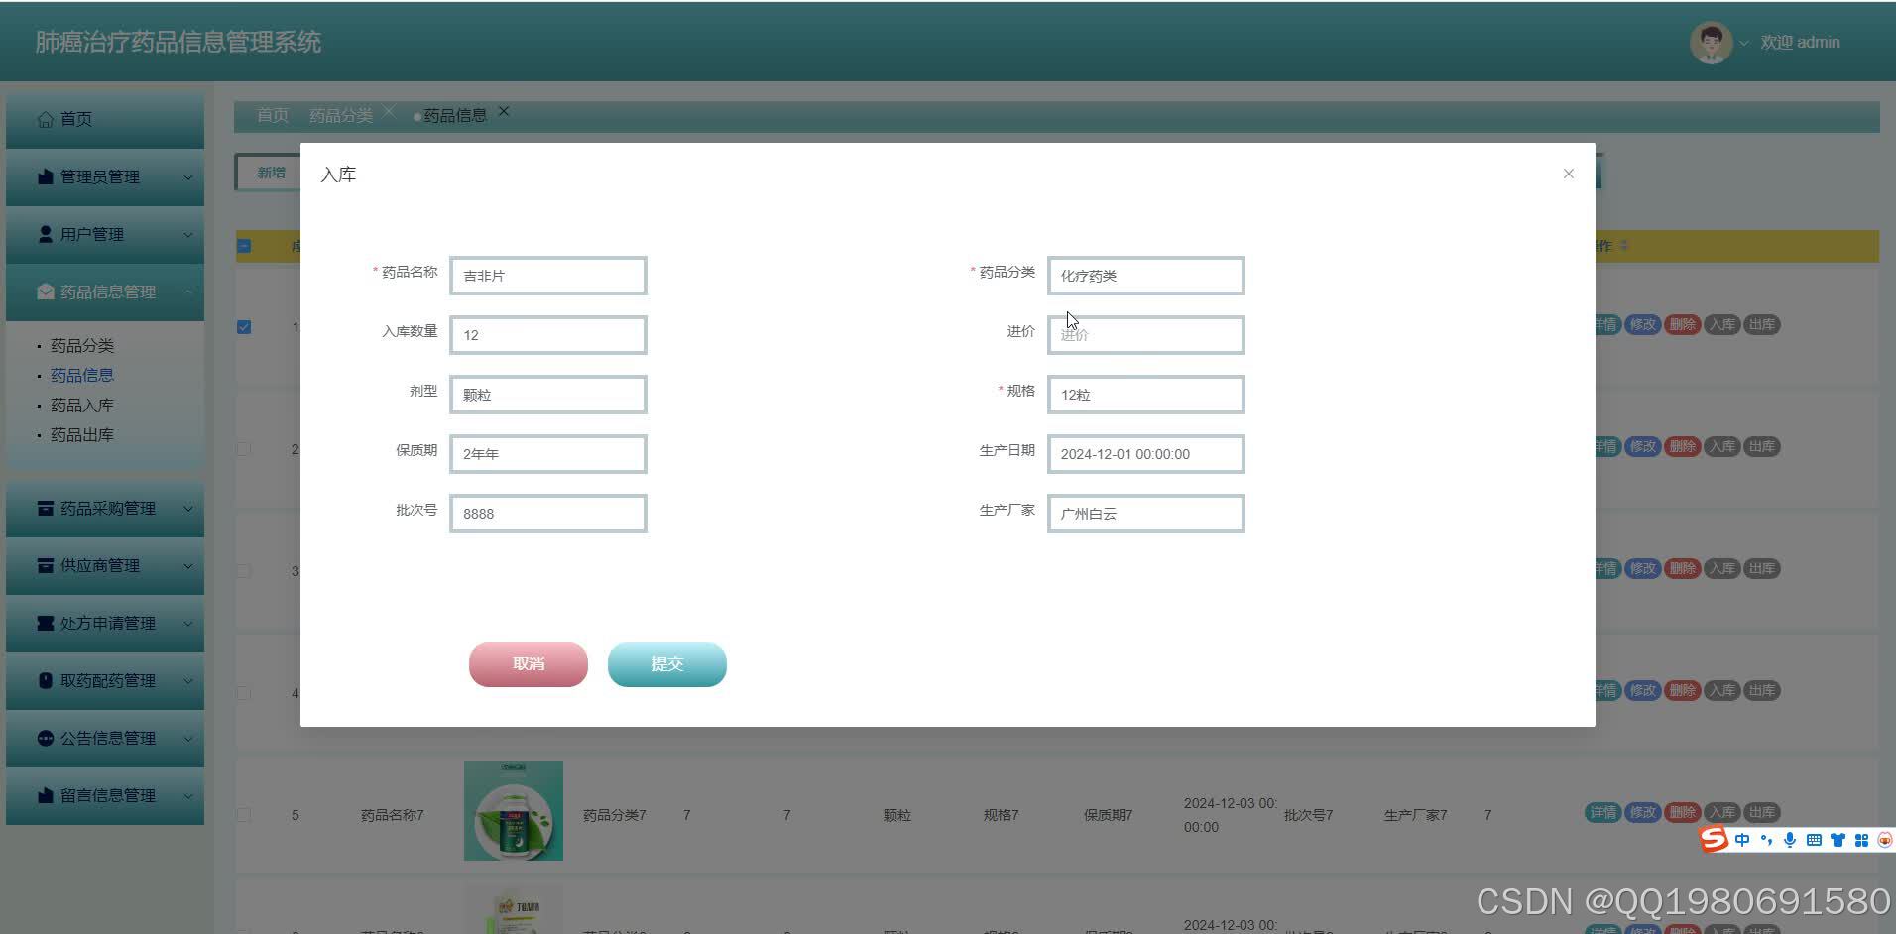Click the empty 进价 input field
The height and width of the screenshot is (934, 1896).
(1146, 335)
